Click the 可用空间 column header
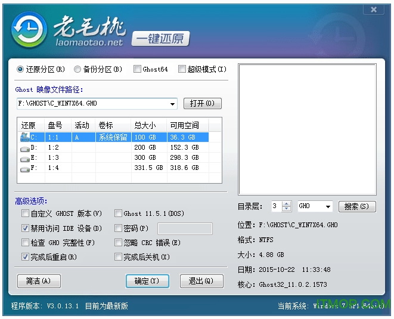 point(185,125)
